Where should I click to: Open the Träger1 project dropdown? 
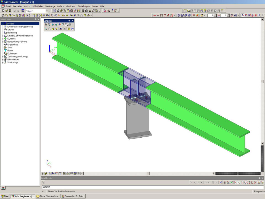coord(47,11)
